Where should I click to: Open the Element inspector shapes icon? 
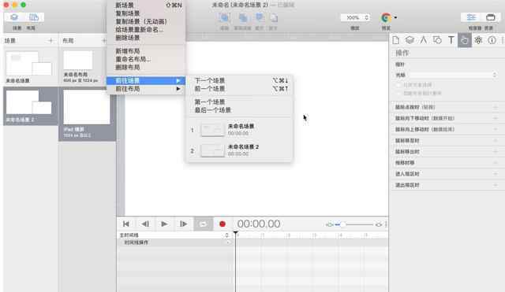437,40
